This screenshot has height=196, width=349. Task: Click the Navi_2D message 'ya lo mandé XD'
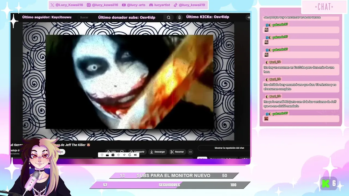click(301, 104)
